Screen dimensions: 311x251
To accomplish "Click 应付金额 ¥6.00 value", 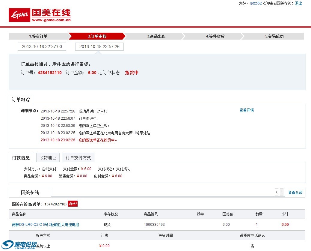I will (117, 176).
